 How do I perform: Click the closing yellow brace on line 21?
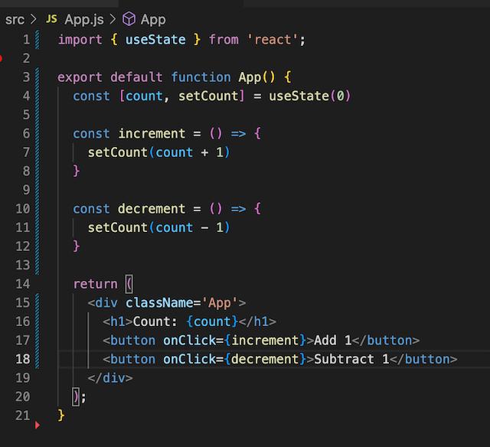61,416
